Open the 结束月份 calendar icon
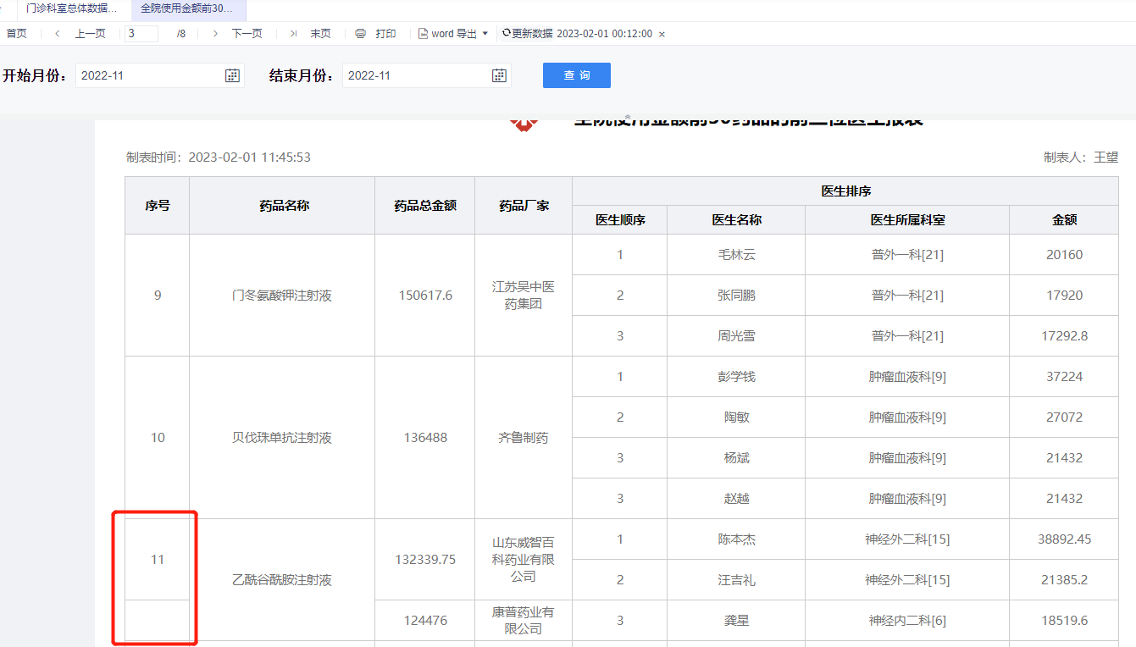The image size is (1136, 647). (499, 75)
